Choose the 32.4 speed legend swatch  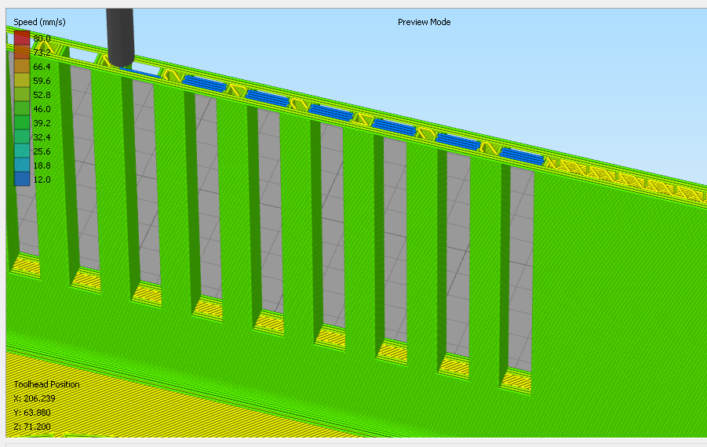(x=21, y=137)
